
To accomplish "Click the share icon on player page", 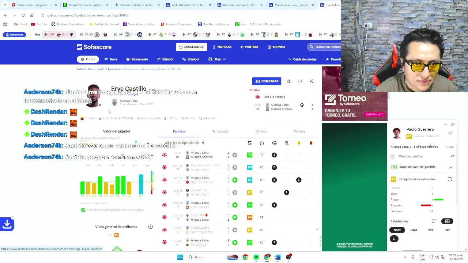I will click(x=312, y=81).
